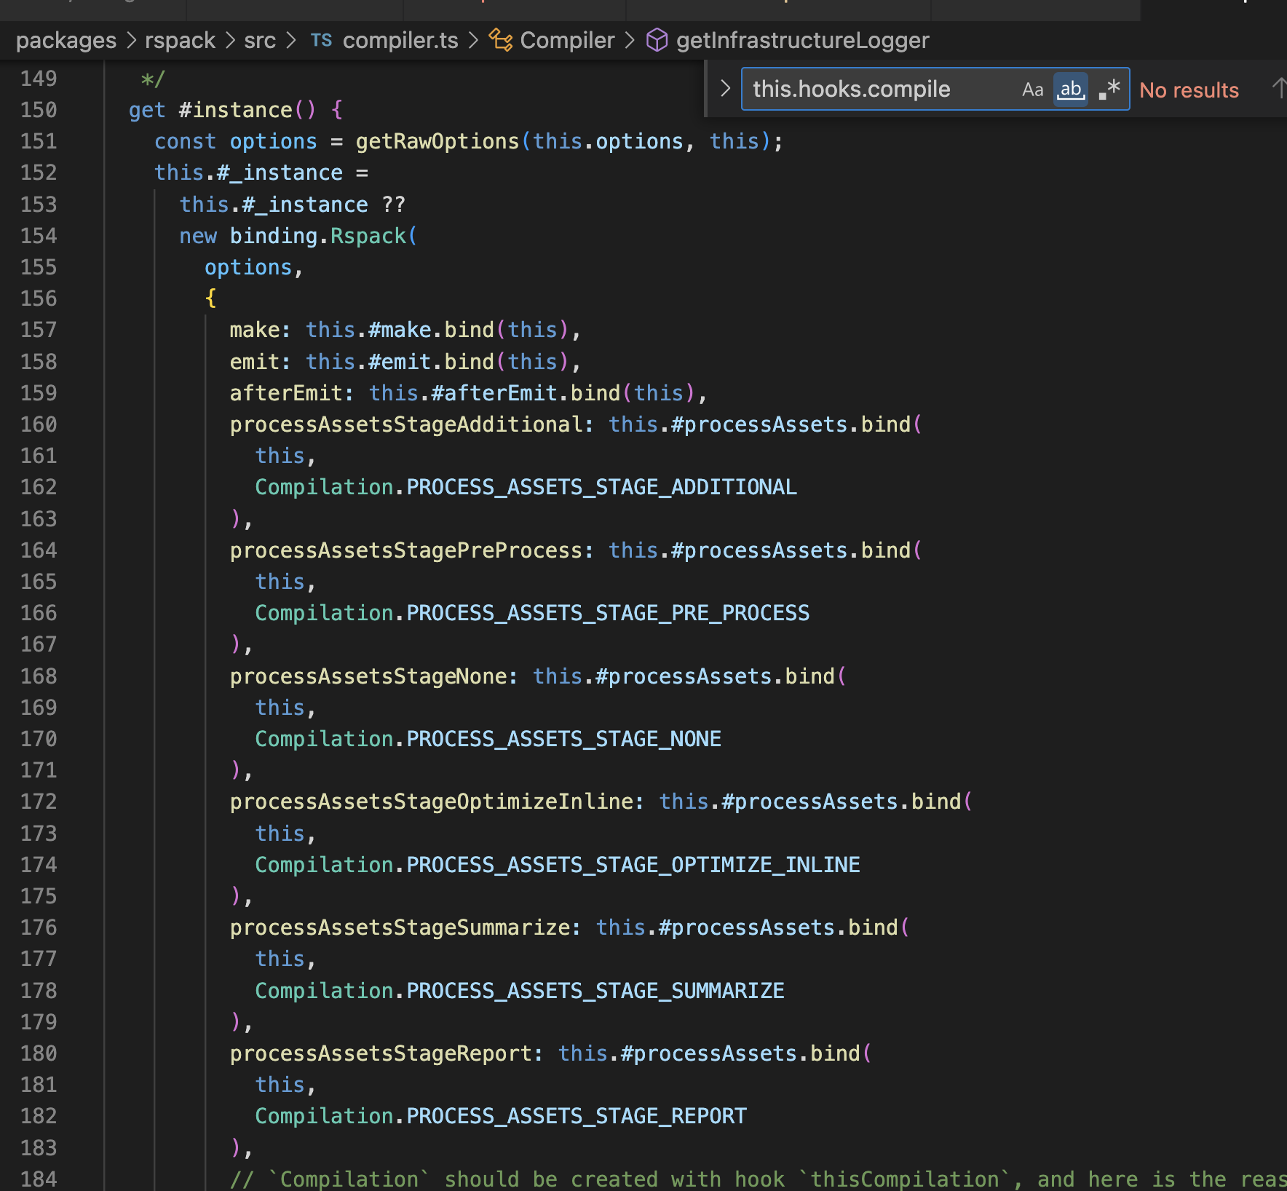1287x1191 pixels.
Task: Click the 'Compiler' breadcrumb label
Action: point(566,40)
